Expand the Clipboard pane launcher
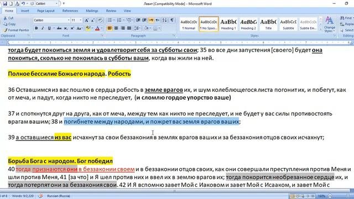This screenshot has width=354, height=199. point(29,35)
